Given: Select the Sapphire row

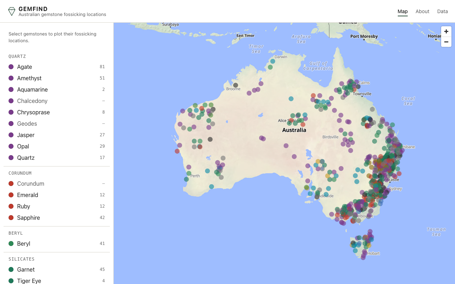Looking at the screenshot, I should 57,218.
